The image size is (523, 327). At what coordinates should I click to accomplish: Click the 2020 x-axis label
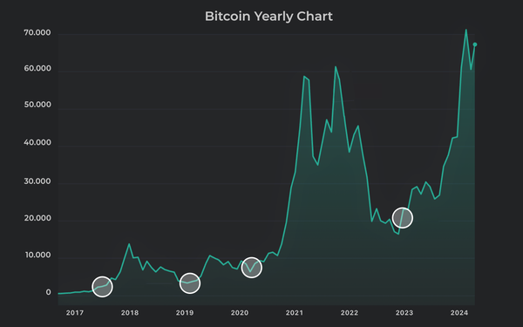pos(240,313)
